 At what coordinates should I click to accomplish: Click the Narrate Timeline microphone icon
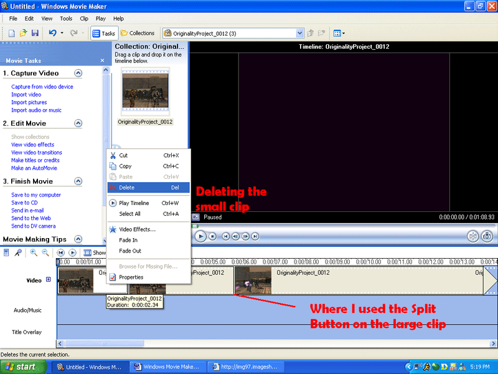click(19, 252)
